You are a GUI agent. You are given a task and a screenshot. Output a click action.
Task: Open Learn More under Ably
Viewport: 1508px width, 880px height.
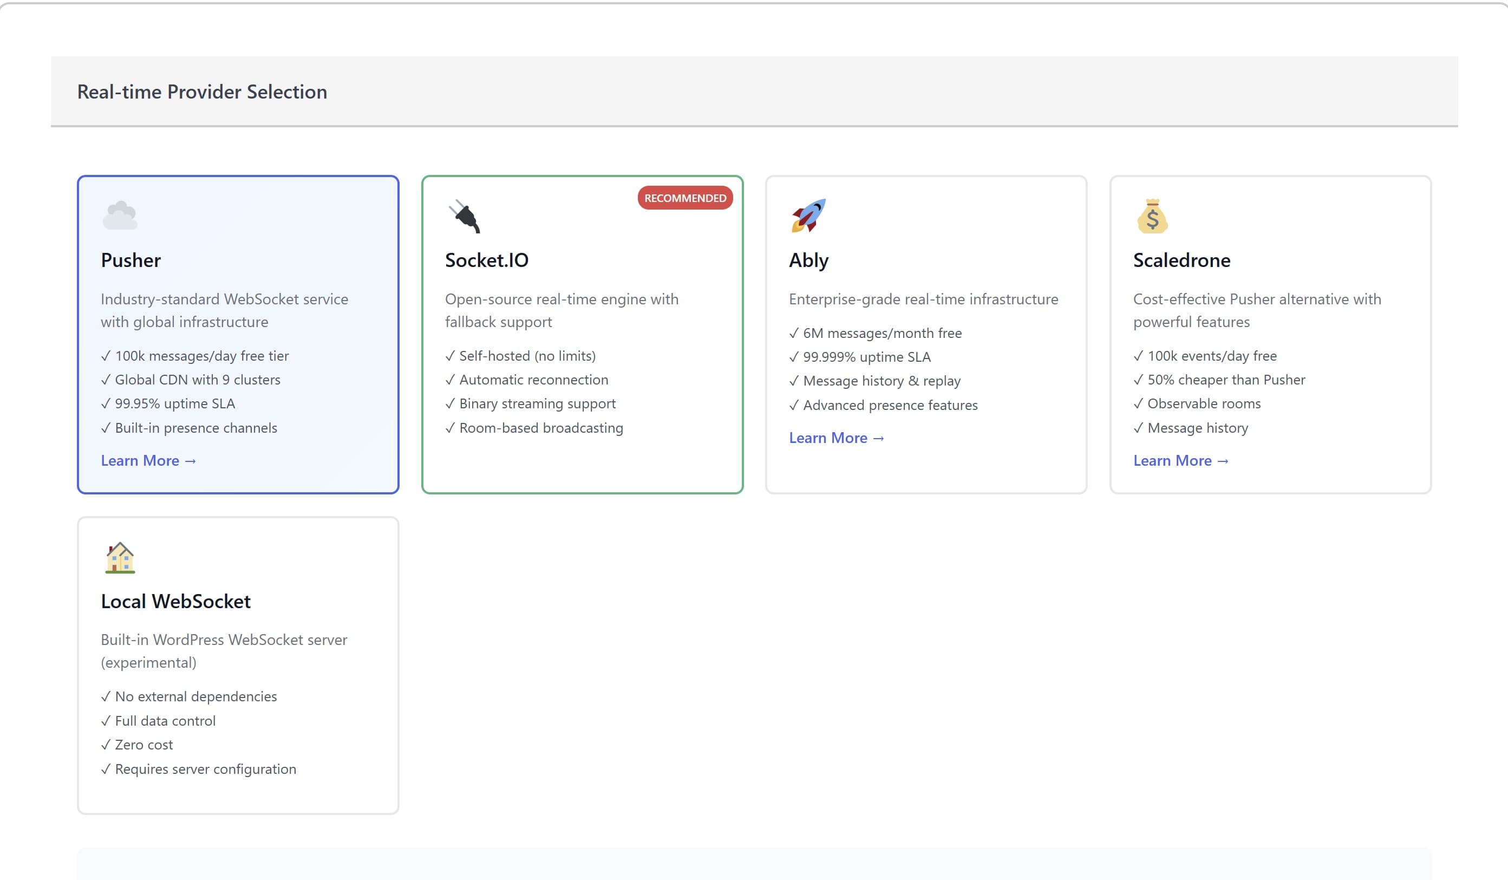pos(828,438)
